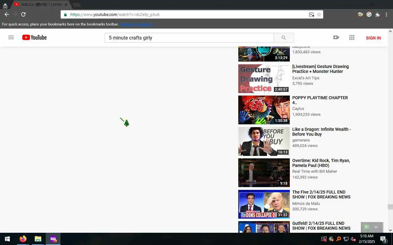View site info via the lock icon

coord(65,14)
